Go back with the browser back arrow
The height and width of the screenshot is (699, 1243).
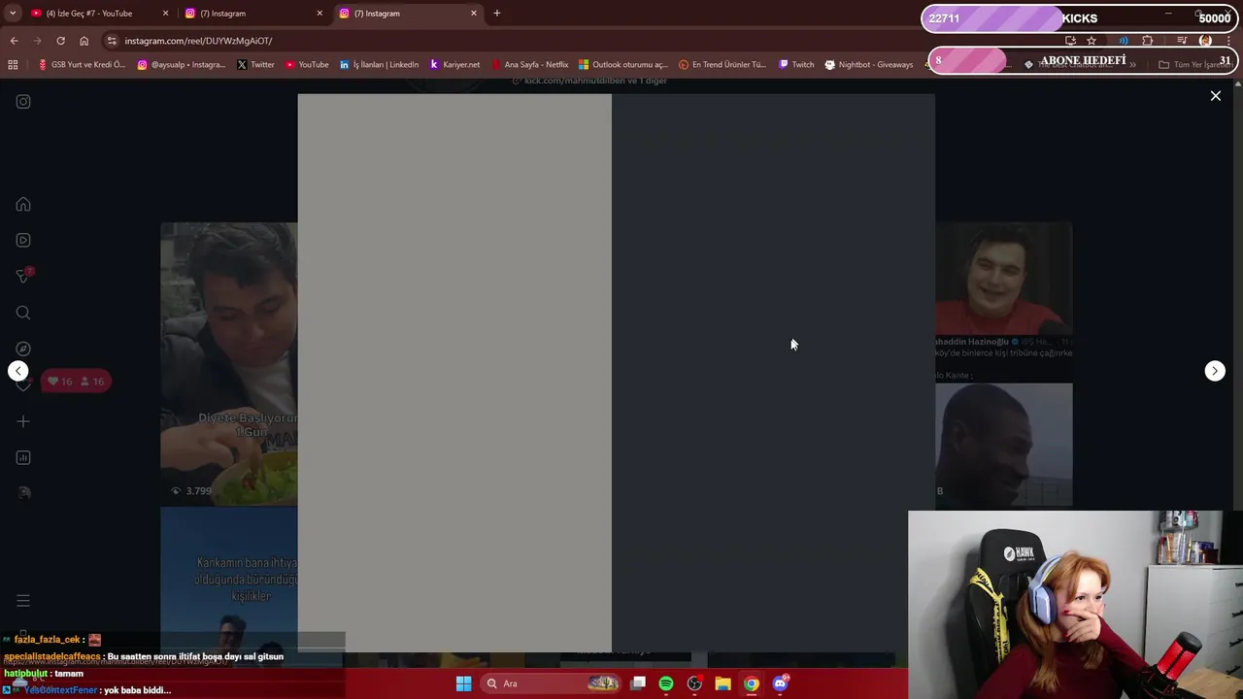pos(14,41)
